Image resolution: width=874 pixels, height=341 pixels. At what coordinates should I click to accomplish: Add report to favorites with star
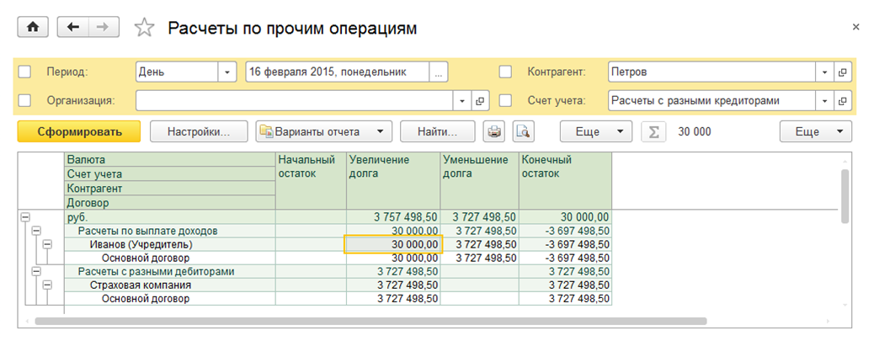point(145,28)
